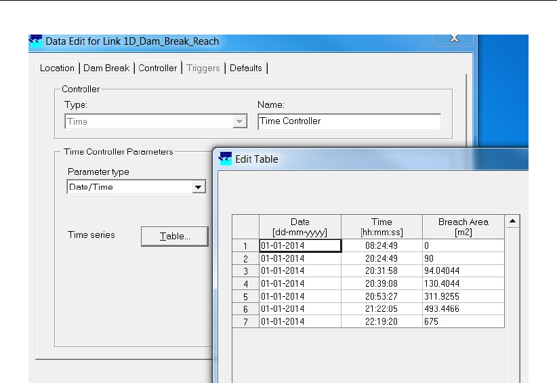Click the scroll up arrow in Edit Table

tap(512, 221)
